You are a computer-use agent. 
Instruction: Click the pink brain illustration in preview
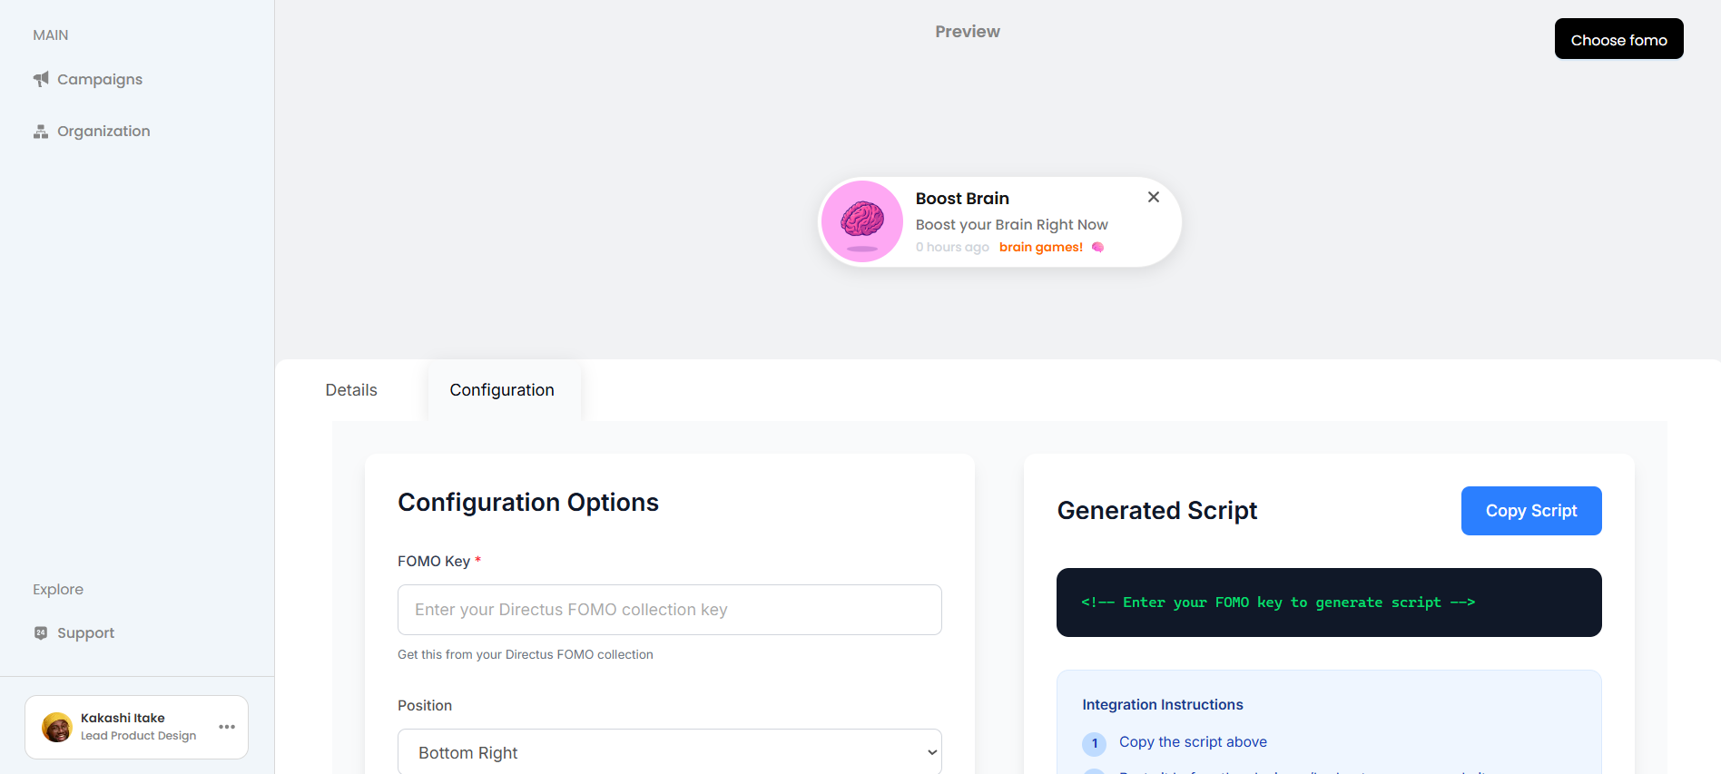tap(861, 221)
